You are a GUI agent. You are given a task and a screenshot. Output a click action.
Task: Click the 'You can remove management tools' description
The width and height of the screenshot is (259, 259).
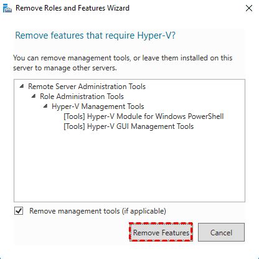click(x=123, y=63)
